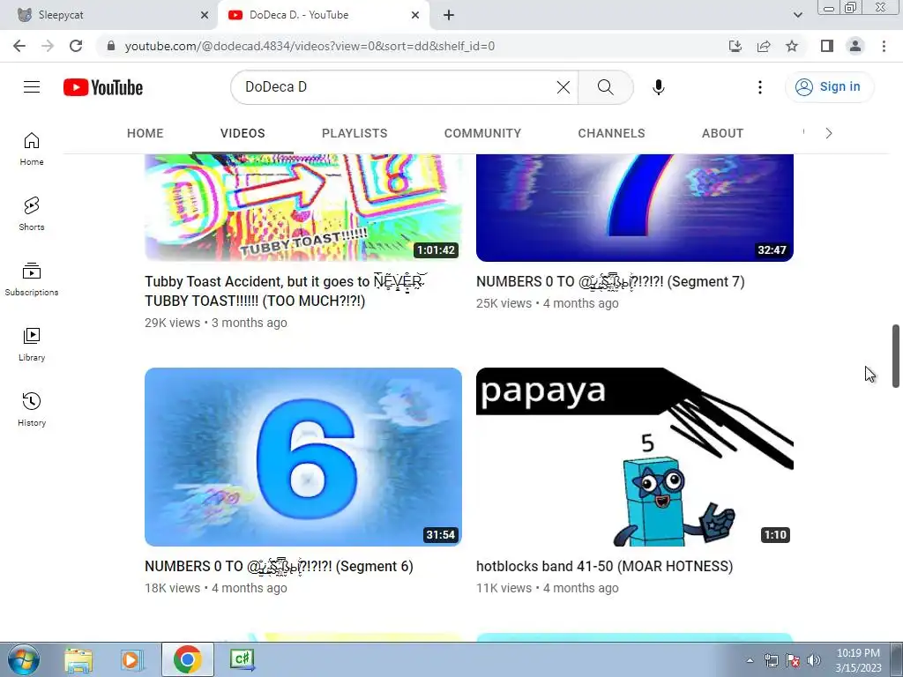Go to Home in the sidebar
Screen dimensions: 903x677
[x=32, y=149]
